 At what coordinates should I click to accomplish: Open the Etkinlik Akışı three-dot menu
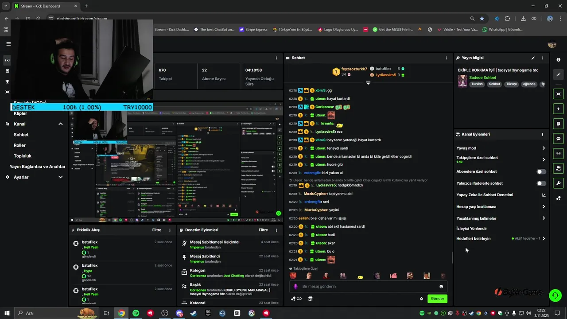point(170,230)
